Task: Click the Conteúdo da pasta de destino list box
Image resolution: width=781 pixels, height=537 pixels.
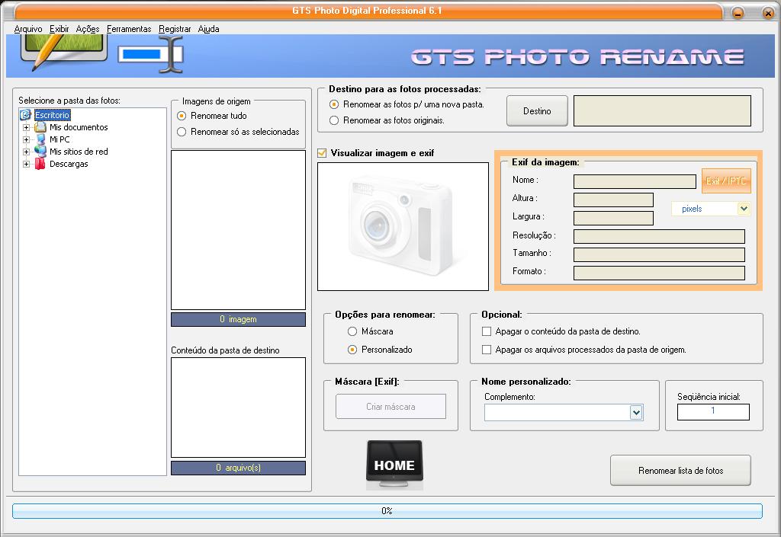Action: coord(238,408)
